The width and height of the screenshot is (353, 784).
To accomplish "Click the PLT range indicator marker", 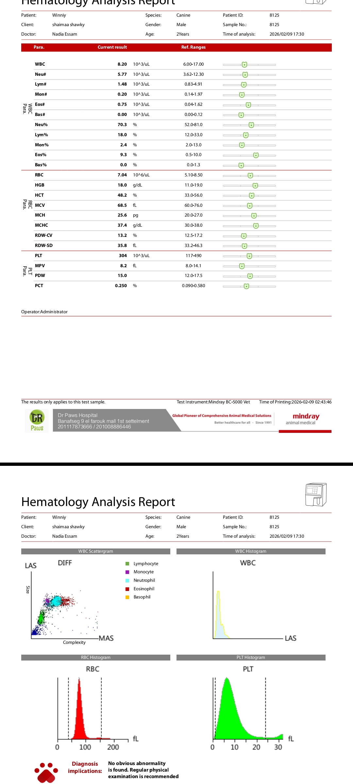I will 249,256.
